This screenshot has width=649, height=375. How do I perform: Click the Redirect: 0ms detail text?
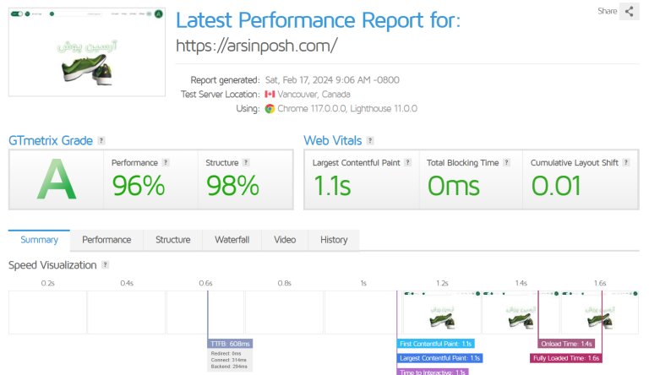226,354
